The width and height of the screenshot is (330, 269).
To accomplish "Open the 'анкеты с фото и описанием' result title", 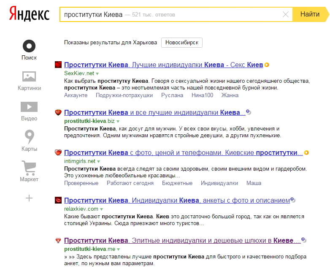I will tap(177, 200).
